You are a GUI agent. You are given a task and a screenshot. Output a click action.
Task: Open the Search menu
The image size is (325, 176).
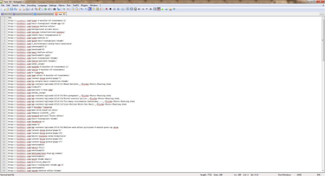coord(15,5)
